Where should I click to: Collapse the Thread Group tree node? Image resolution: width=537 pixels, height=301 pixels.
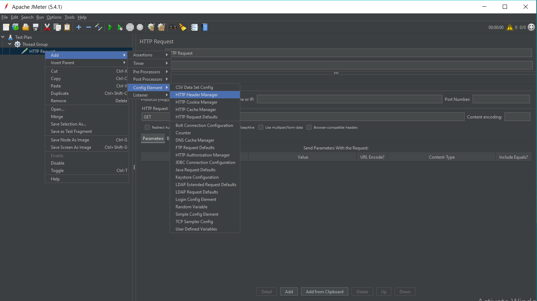pyautogui.click(x=10, y=44)
